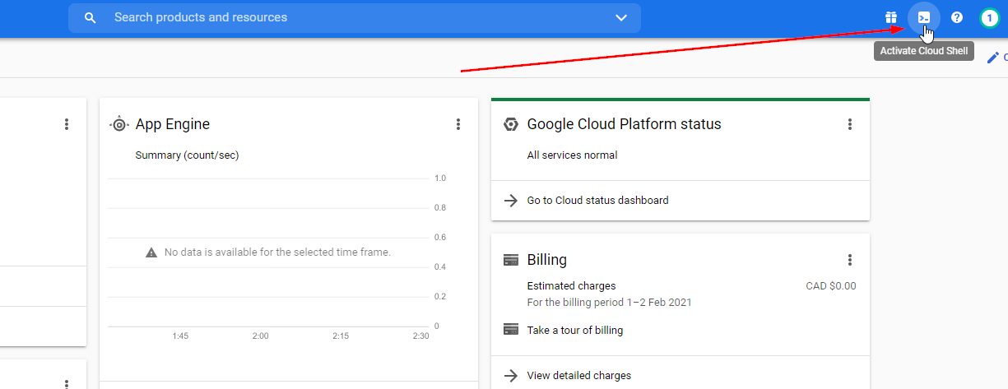The width and height of the screenshot is (1008, 389).
Task: Click the Google Cloud Platform status hexagon icon
Action: pyautogui.click(x=511, y=124)
